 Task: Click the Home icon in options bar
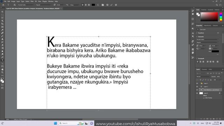click(3, 5)
